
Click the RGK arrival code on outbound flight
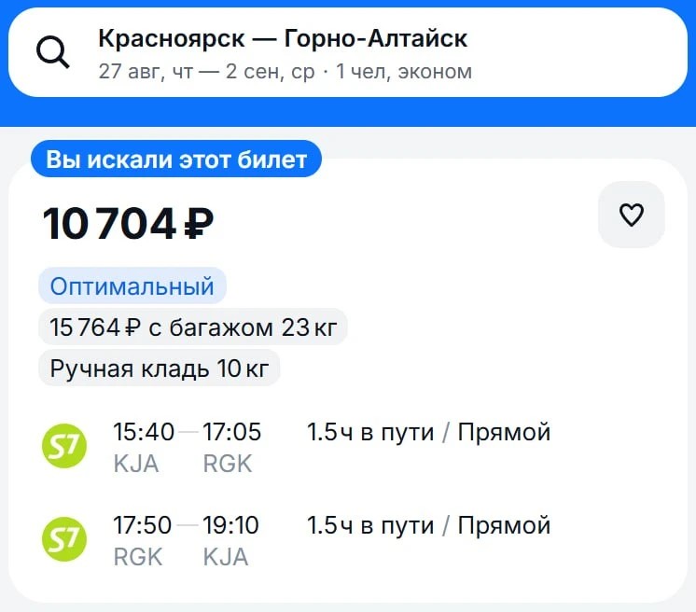(228, 464)
